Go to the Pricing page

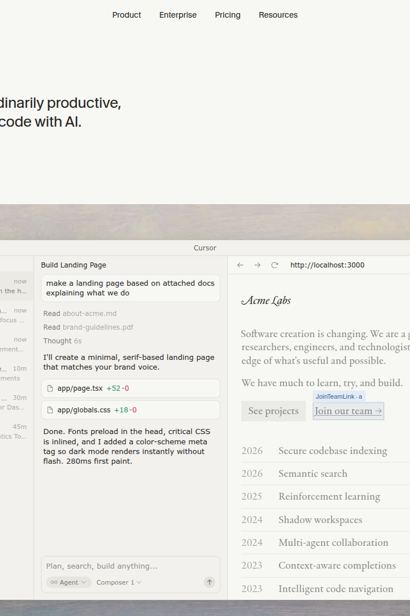tap(228, 15)
